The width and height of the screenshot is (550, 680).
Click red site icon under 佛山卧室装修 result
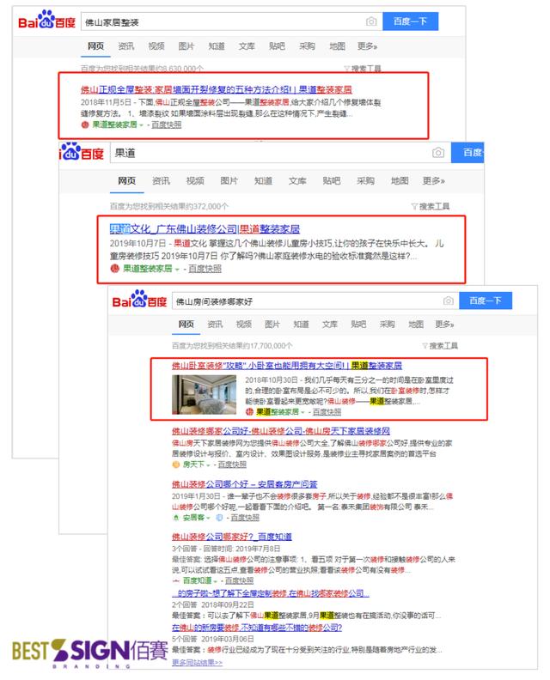click(x=249, y=411)
